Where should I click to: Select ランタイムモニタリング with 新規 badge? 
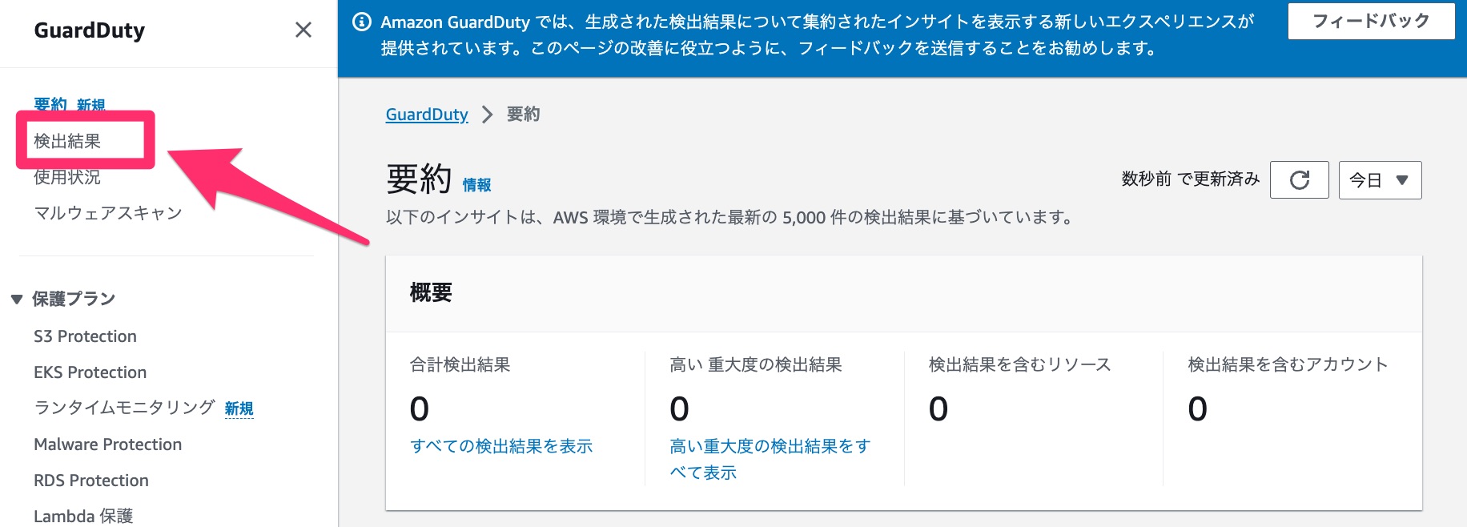pos(122,408)
